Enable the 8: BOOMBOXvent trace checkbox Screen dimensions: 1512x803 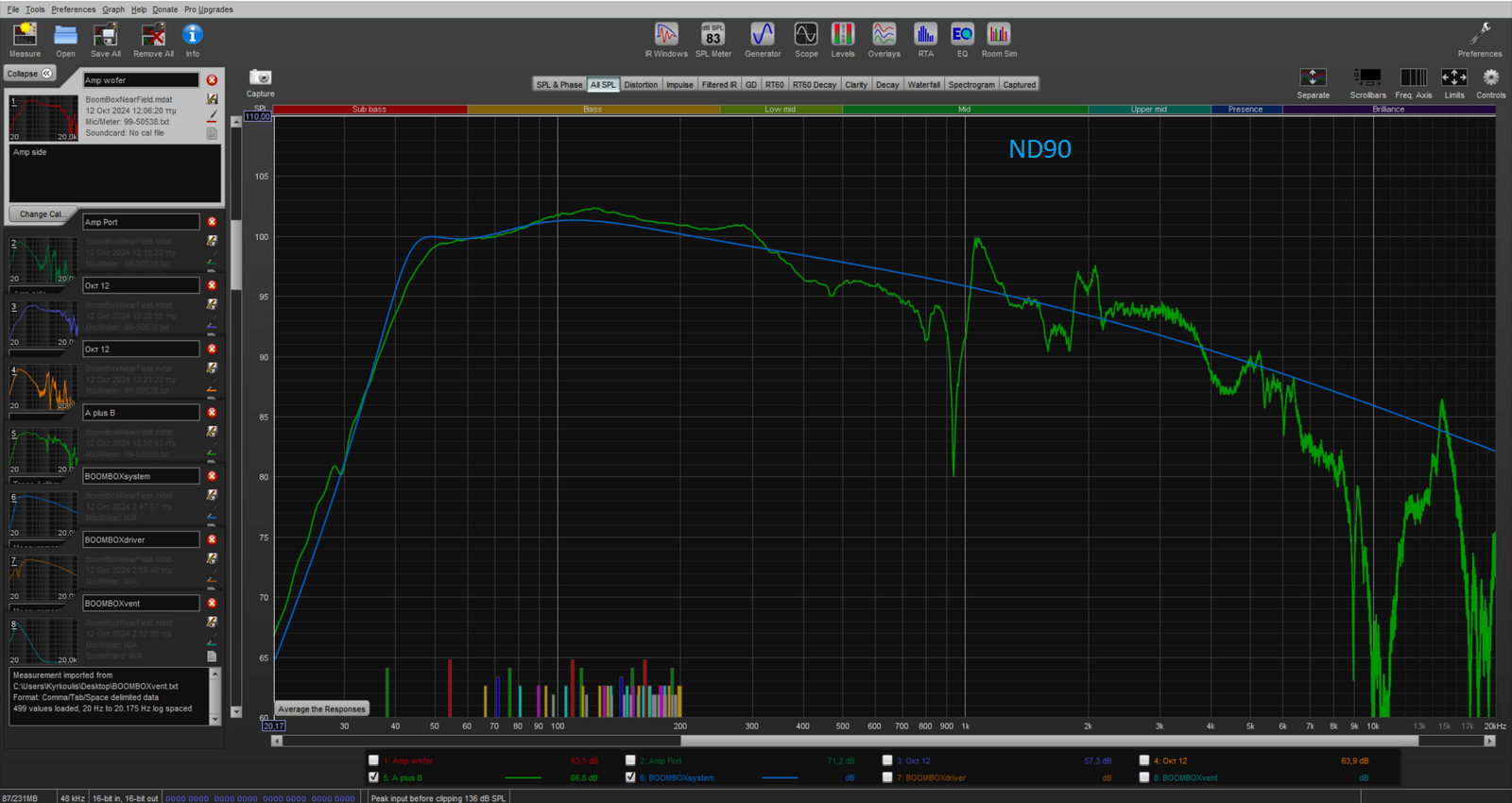[1144, 777]
